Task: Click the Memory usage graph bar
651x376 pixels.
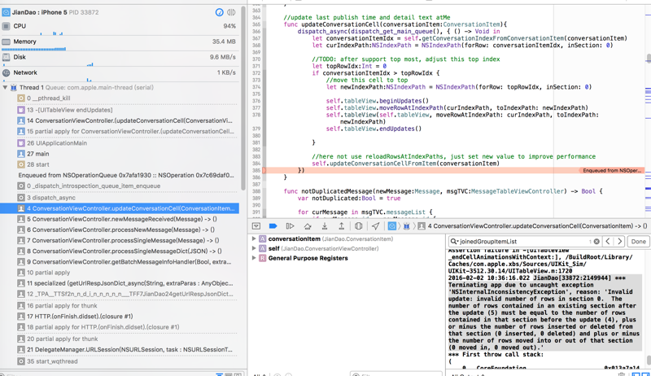Action: (33, 49)
